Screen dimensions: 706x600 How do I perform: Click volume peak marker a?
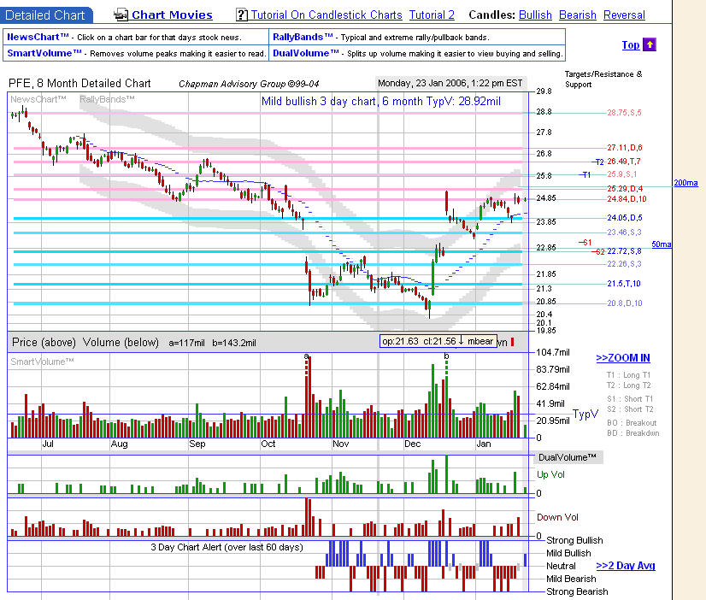[x=307, y=356]
